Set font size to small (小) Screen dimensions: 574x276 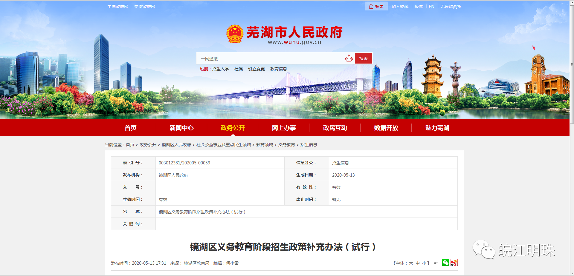pyautogui.click(x=424, y=263)
